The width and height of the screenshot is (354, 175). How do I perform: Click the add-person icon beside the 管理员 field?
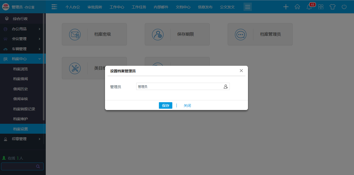tap(226, 86)
